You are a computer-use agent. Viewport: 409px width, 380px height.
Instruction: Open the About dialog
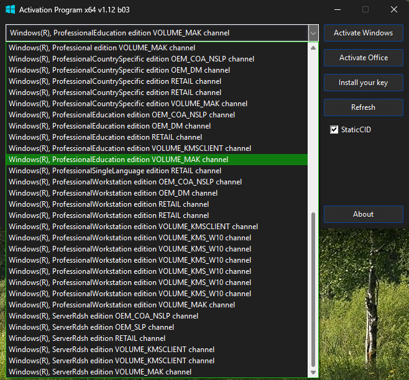[364, 214]
